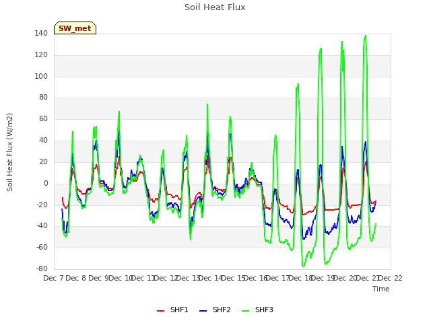Click the 80 y-axis tick label

[x=43, y=98]
